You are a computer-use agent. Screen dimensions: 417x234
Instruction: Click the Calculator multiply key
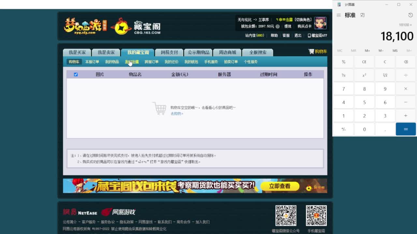406,89
